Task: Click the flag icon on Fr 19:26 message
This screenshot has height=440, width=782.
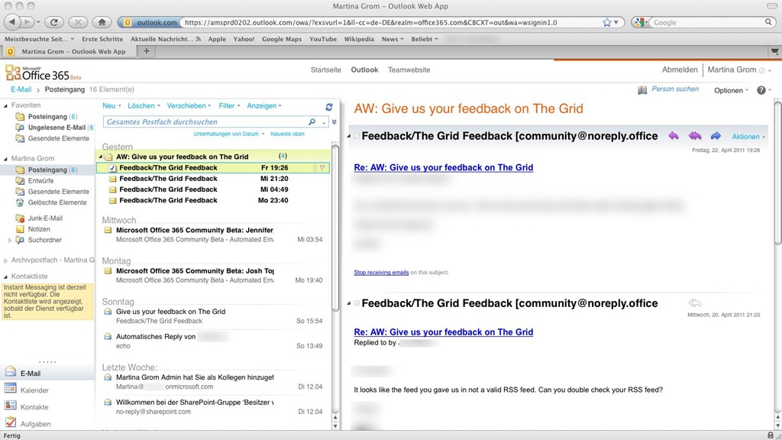Action: [x=322, y=168]
